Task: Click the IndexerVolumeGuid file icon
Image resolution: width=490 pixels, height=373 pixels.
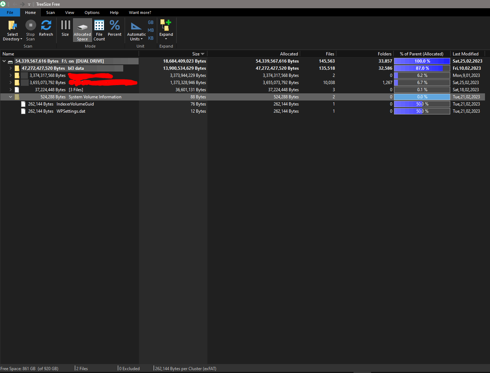Action: point(23,104)
